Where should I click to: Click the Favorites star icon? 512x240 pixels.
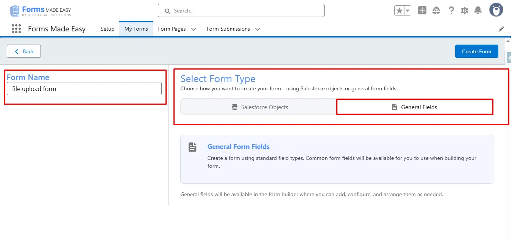point(399,11)
